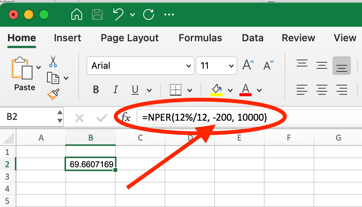Viewport: 362px width, 207px height.
Task: Align cell content to middle
Action: (322, 65)
